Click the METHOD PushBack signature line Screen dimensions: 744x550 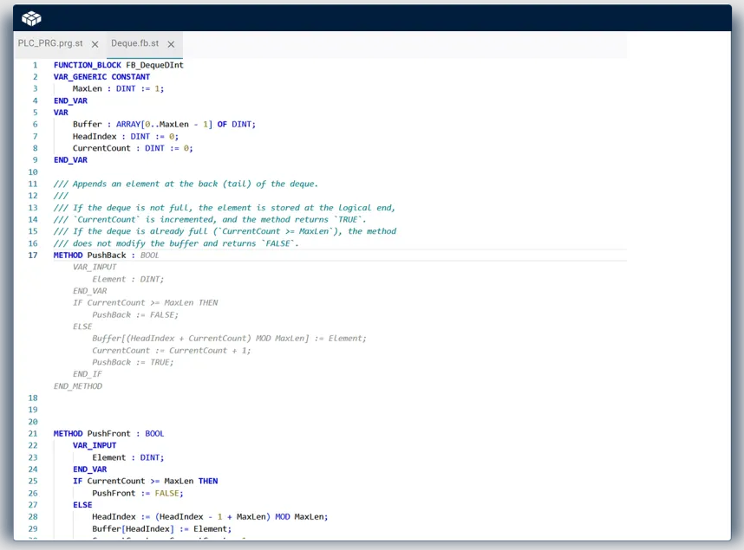(106, 256)
